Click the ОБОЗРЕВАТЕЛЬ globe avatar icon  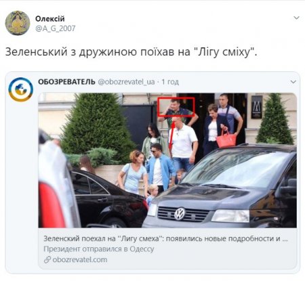(21, 89)
